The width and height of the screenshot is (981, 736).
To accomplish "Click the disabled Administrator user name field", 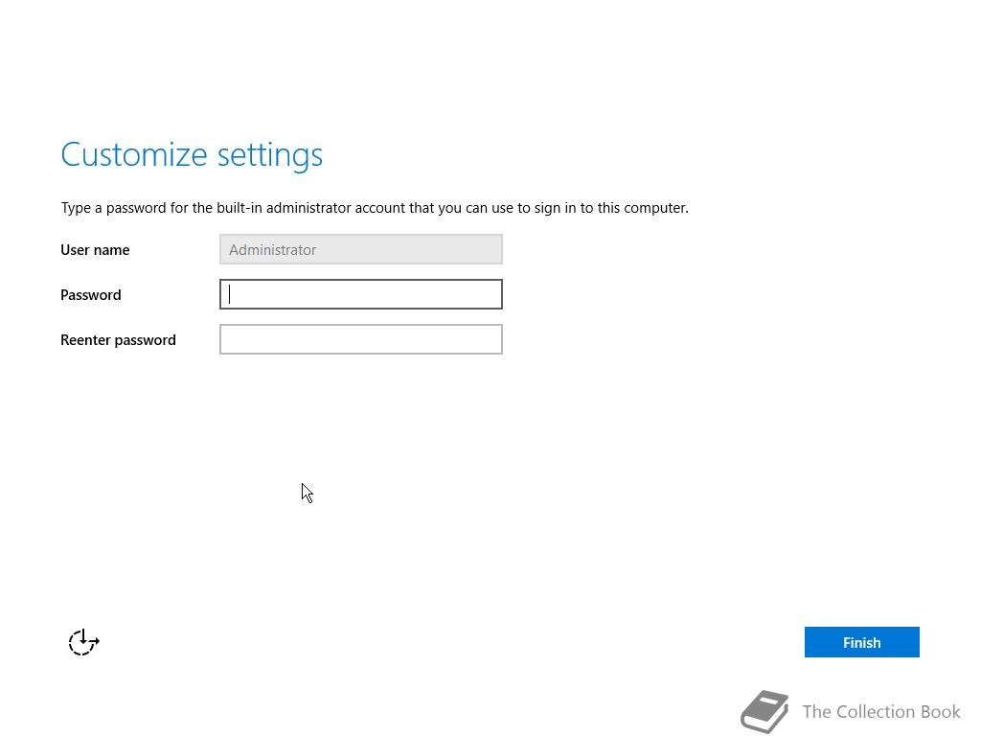I will [361, 249].
